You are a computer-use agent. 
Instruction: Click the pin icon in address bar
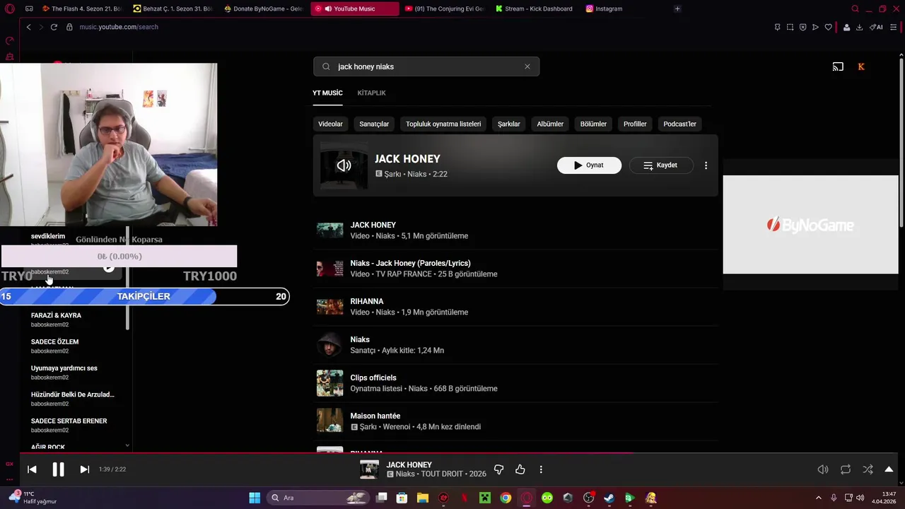[x=777, y=27]
